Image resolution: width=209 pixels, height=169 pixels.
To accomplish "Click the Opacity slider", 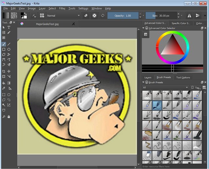I will pos(123,15).
